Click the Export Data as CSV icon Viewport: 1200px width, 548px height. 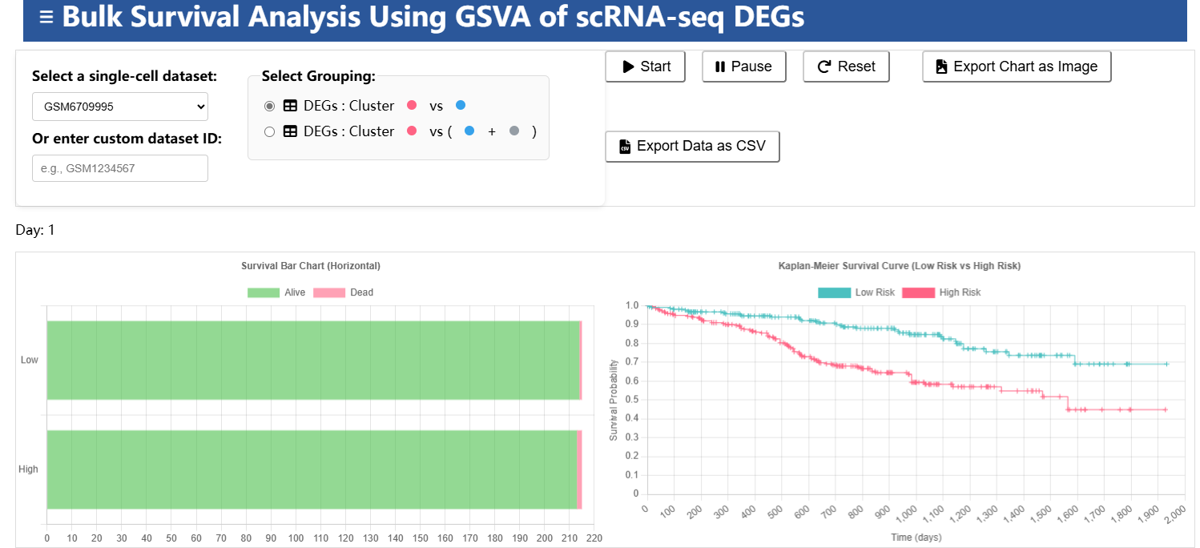pyautogui.click(x=625, y=147)
